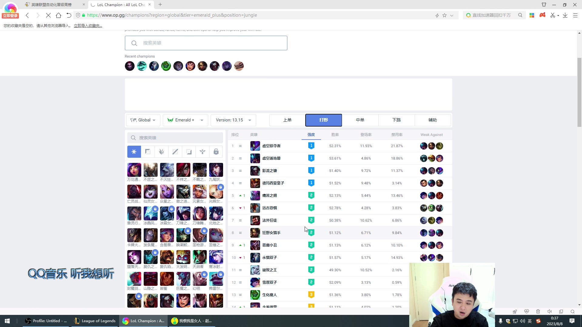This screenshot has height=327, width=582.
Task: Filter champion list by top lane icon
Action: 148,152
